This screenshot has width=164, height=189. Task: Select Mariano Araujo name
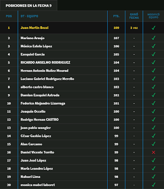coord(32,38)
